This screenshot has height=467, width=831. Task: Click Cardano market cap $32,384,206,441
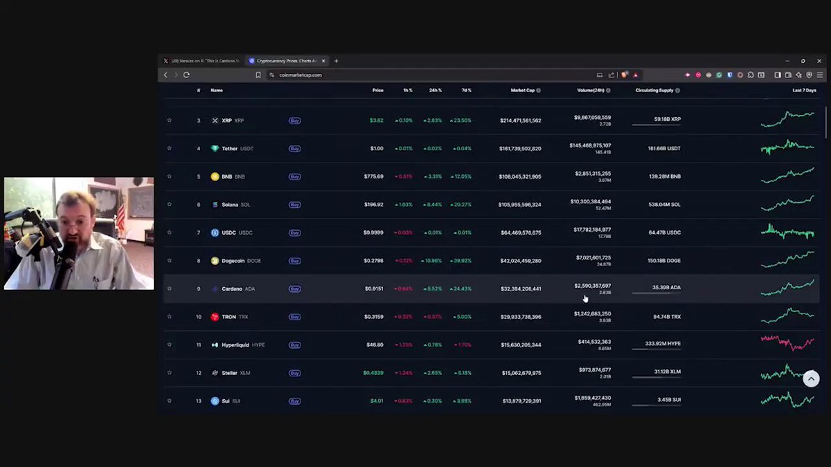521,289
